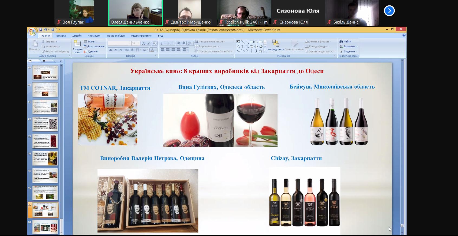Expand the Макет layout dropdown
The image size is (458, 236).
pos(91,41)
